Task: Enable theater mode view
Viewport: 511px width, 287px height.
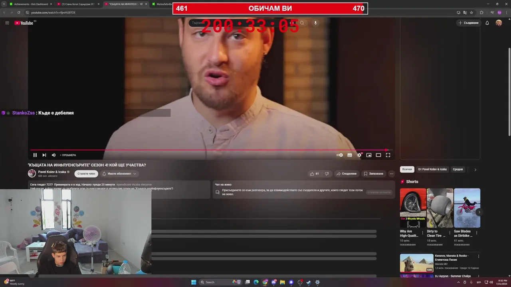Action: 378,155
